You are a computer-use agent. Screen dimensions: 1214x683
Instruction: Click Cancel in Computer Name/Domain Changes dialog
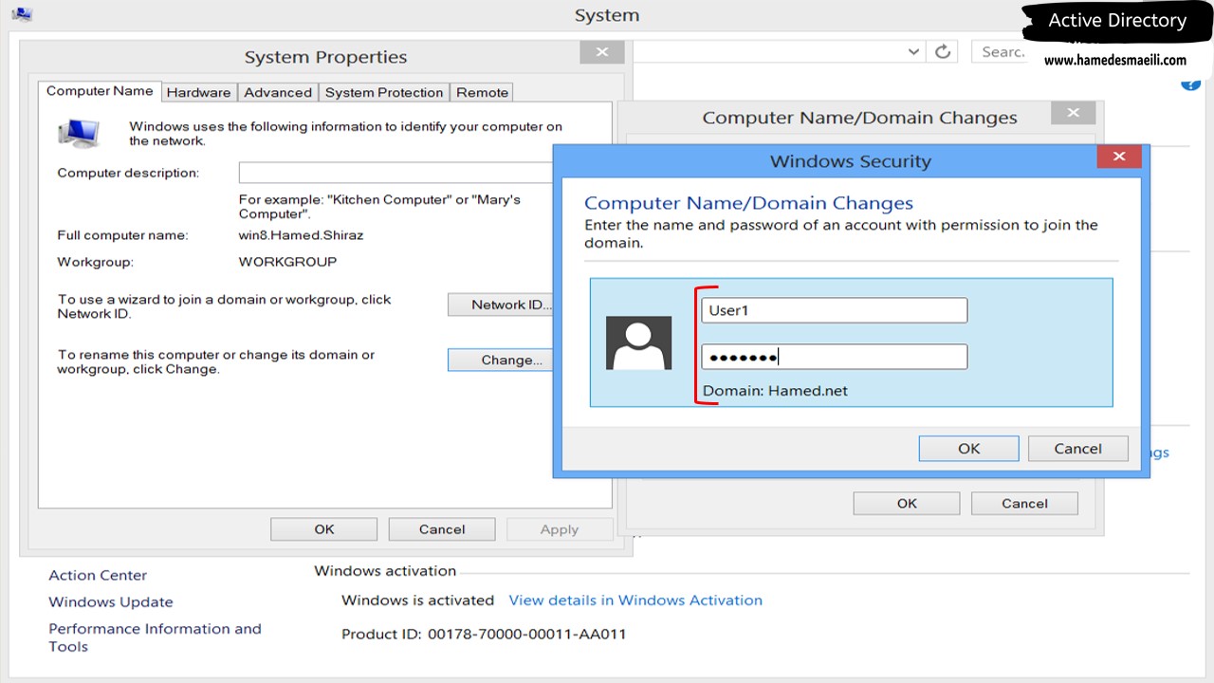click(1024, 503)
